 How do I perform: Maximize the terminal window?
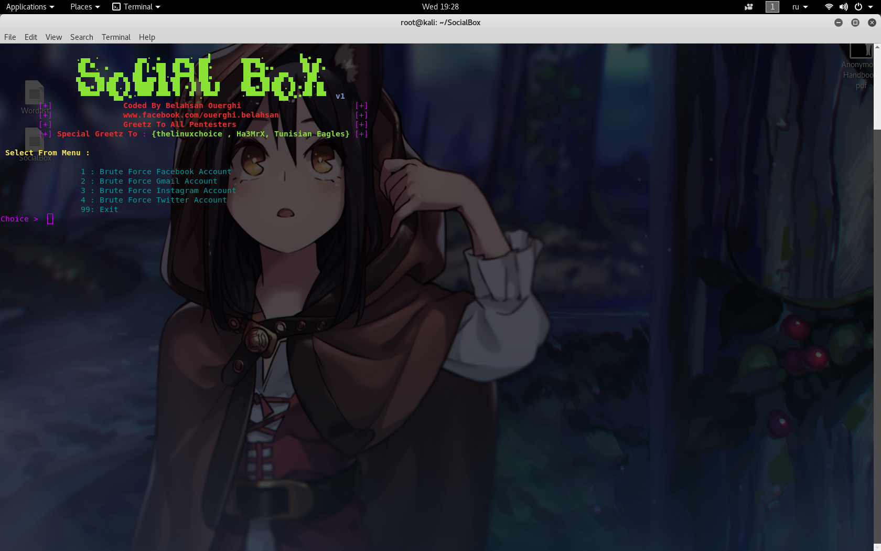pos(855,23)
